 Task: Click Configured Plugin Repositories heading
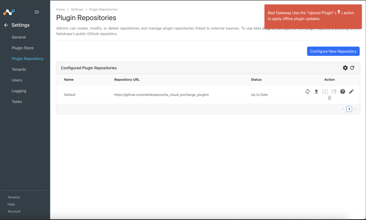tap(89, 68)
